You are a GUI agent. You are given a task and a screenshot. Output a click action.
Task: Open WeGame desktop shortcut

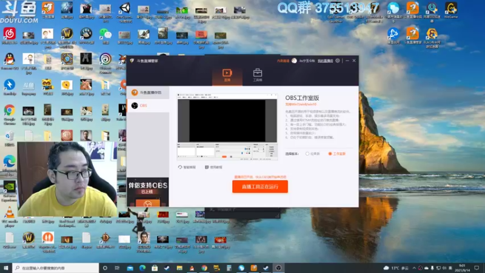tap(451, 11)
